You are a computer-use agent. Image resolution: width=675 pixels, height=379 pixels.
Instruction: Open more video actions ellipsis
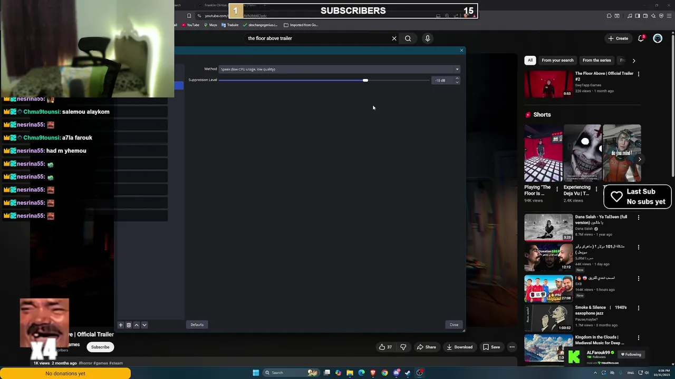pyautogui.click(x=512, y=347)
